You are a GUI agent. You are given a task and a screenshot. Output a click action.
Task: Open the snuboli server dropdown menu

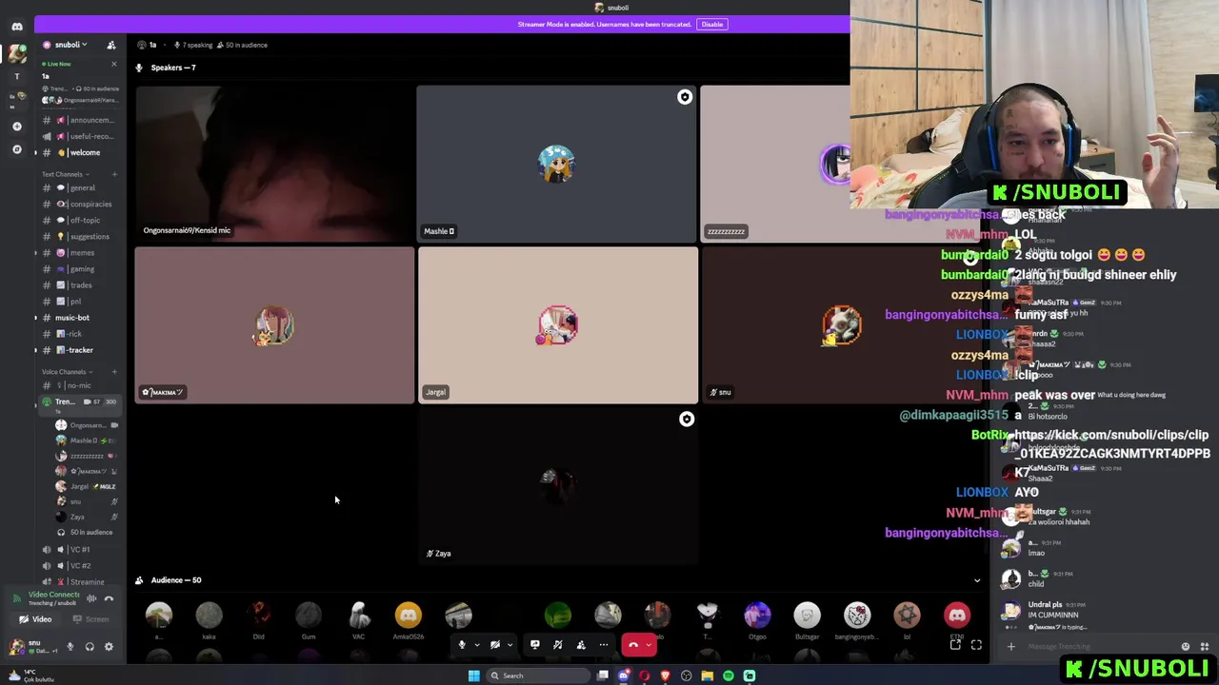pyautogui.click(x=70, y=45)
